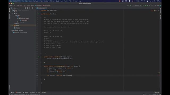
Task: Click the Search Everywhere magnifier icon
Action: [x=156, y=6]
